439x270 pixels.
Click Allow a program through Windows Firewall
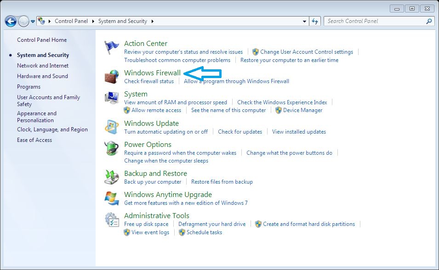237,81
